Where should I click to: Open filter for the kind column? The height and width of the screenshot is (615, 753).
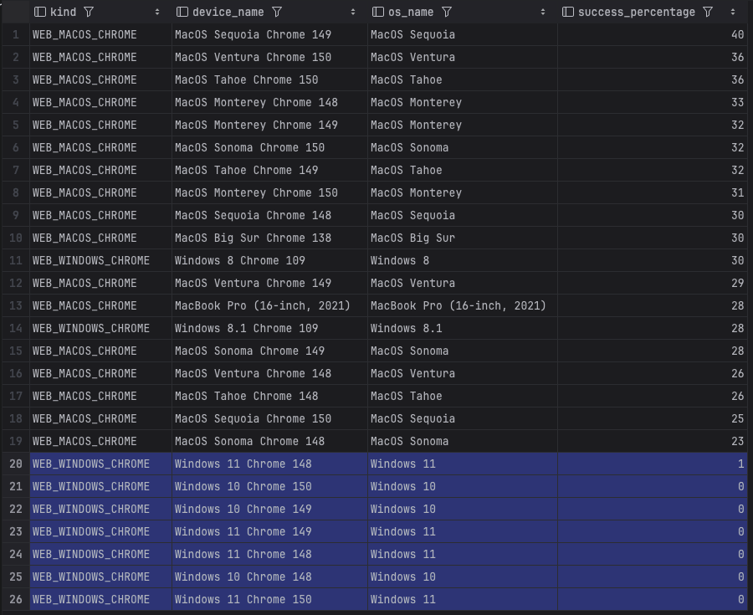pos(89,12)
